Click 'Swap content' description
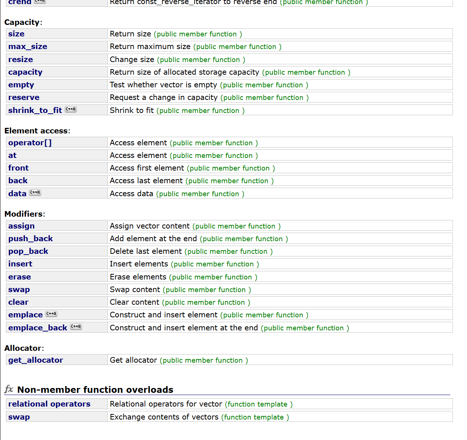467x440 pixels. tap(135, 289)
